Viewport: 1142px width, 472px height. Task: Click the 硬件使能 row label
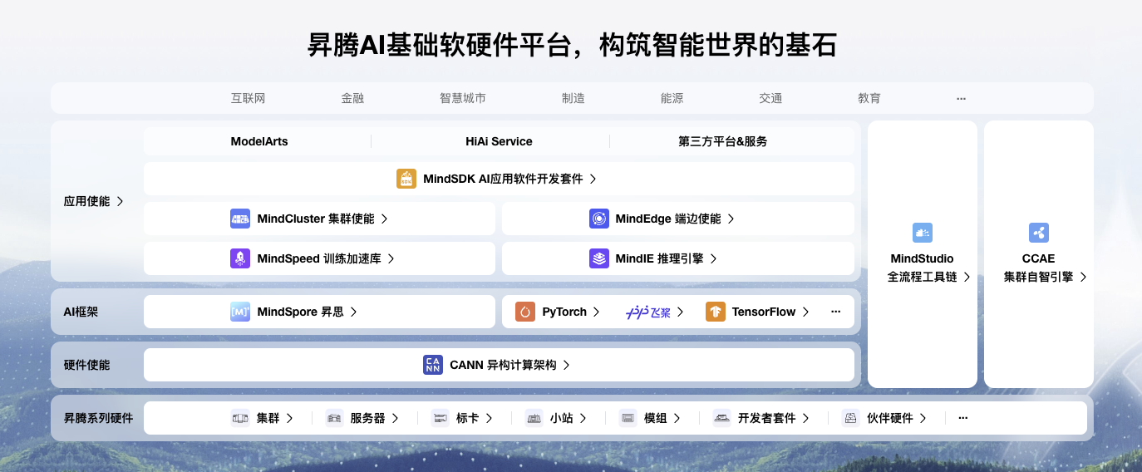coord(86,365)
